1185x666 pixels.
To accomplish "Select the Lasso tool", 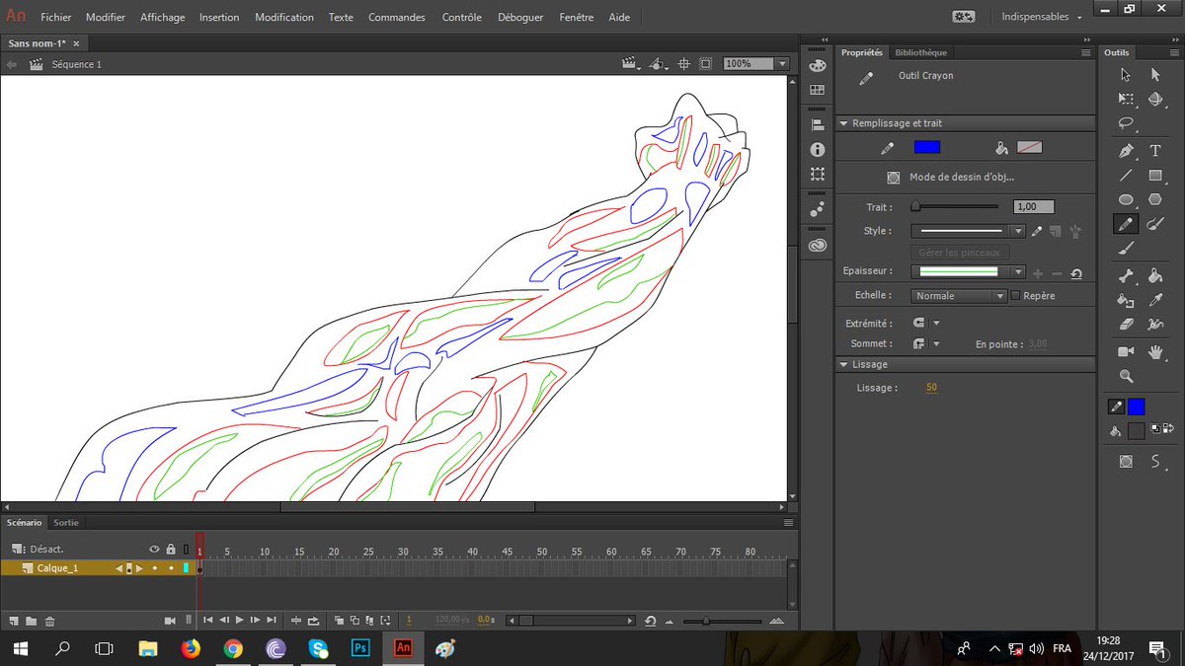I will (1126, 123).
